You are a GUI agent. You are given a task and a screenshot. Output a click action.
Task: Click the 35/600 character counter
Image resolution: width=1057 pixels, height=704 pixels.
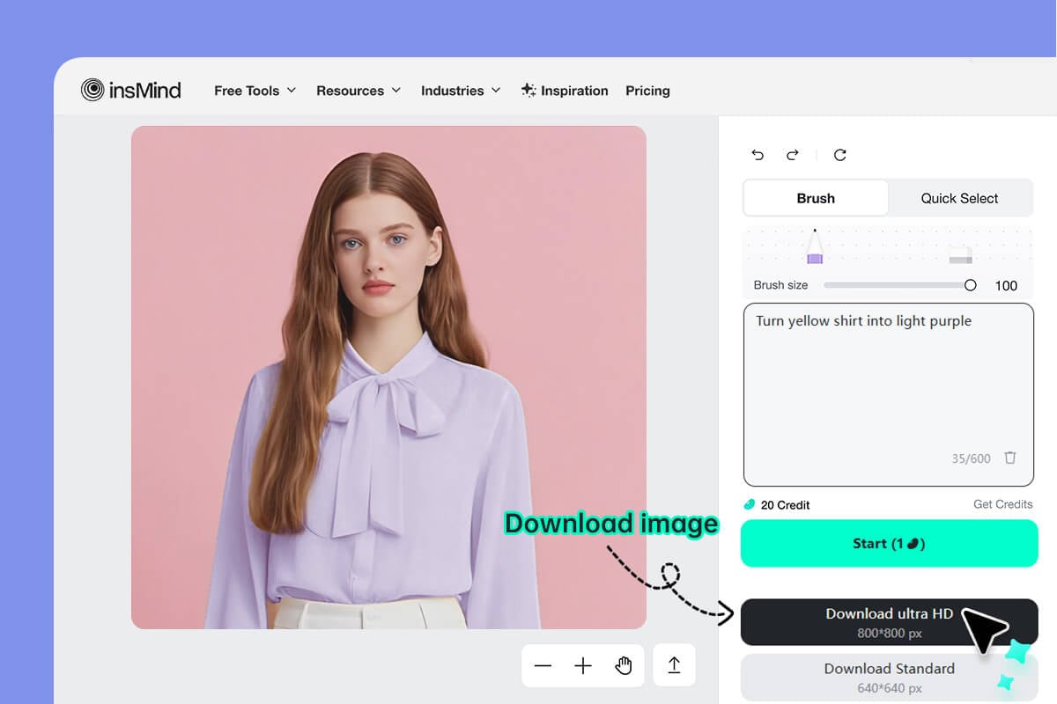(971, 458)
